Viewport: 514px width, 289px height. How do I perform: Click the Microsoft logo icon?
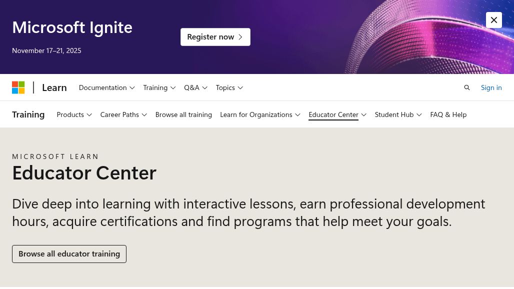click(x=18, y=87)
